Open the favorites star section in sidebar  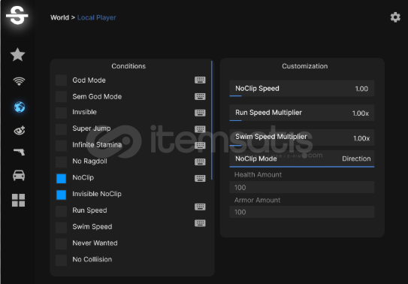[18, 55]
